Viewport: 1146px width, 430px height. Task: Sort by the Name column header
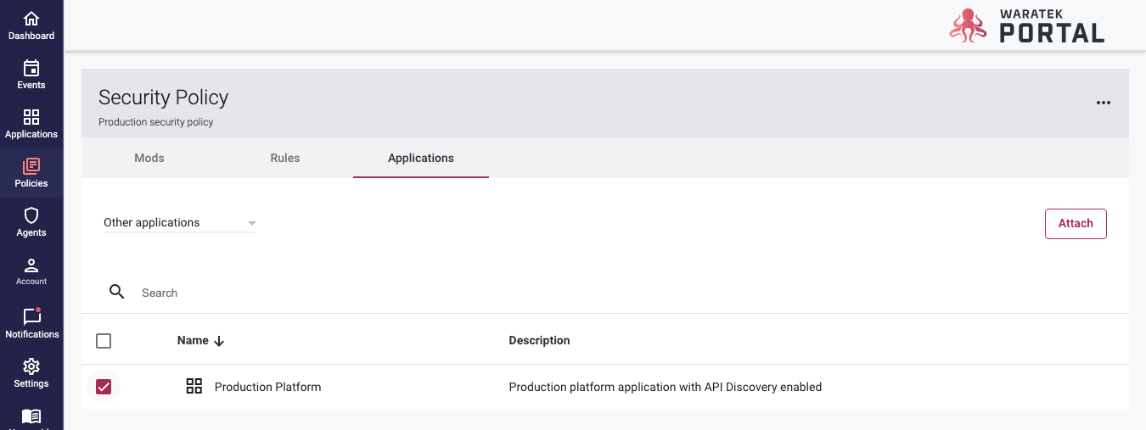click(193, 340)
